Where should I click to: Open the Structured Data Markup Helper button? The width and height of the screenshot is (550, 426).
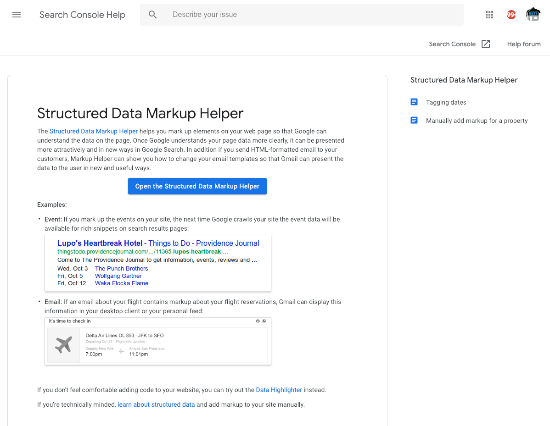click(197, 186)
